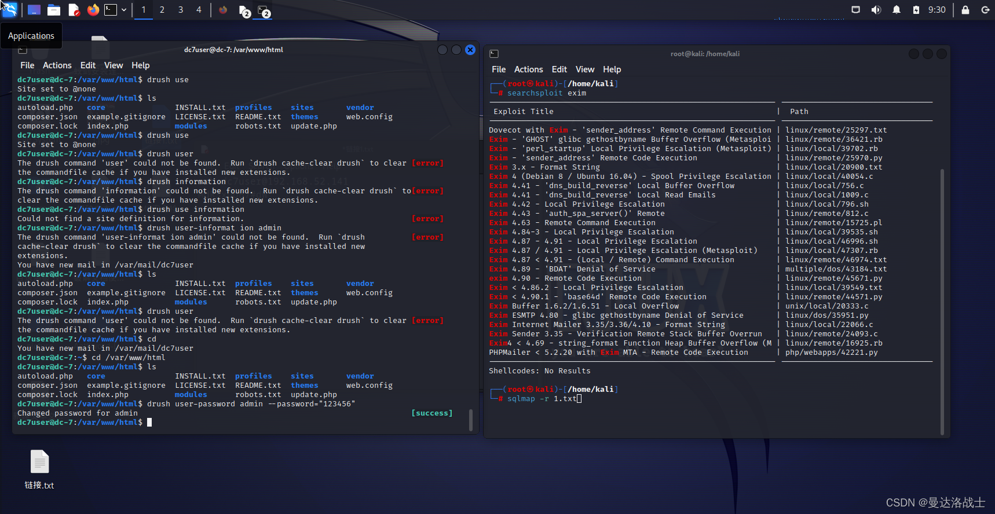This screenshot has width=995, height=514.
Task: Open File menu in dc7user terminal
Action: pyautogui.click(x=27, y=65)
